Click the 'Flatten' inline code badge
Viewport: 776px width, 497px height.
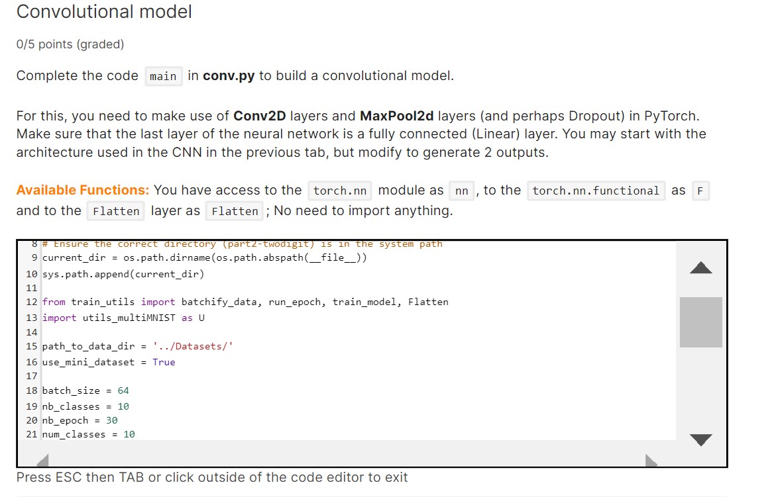point(117,211)
